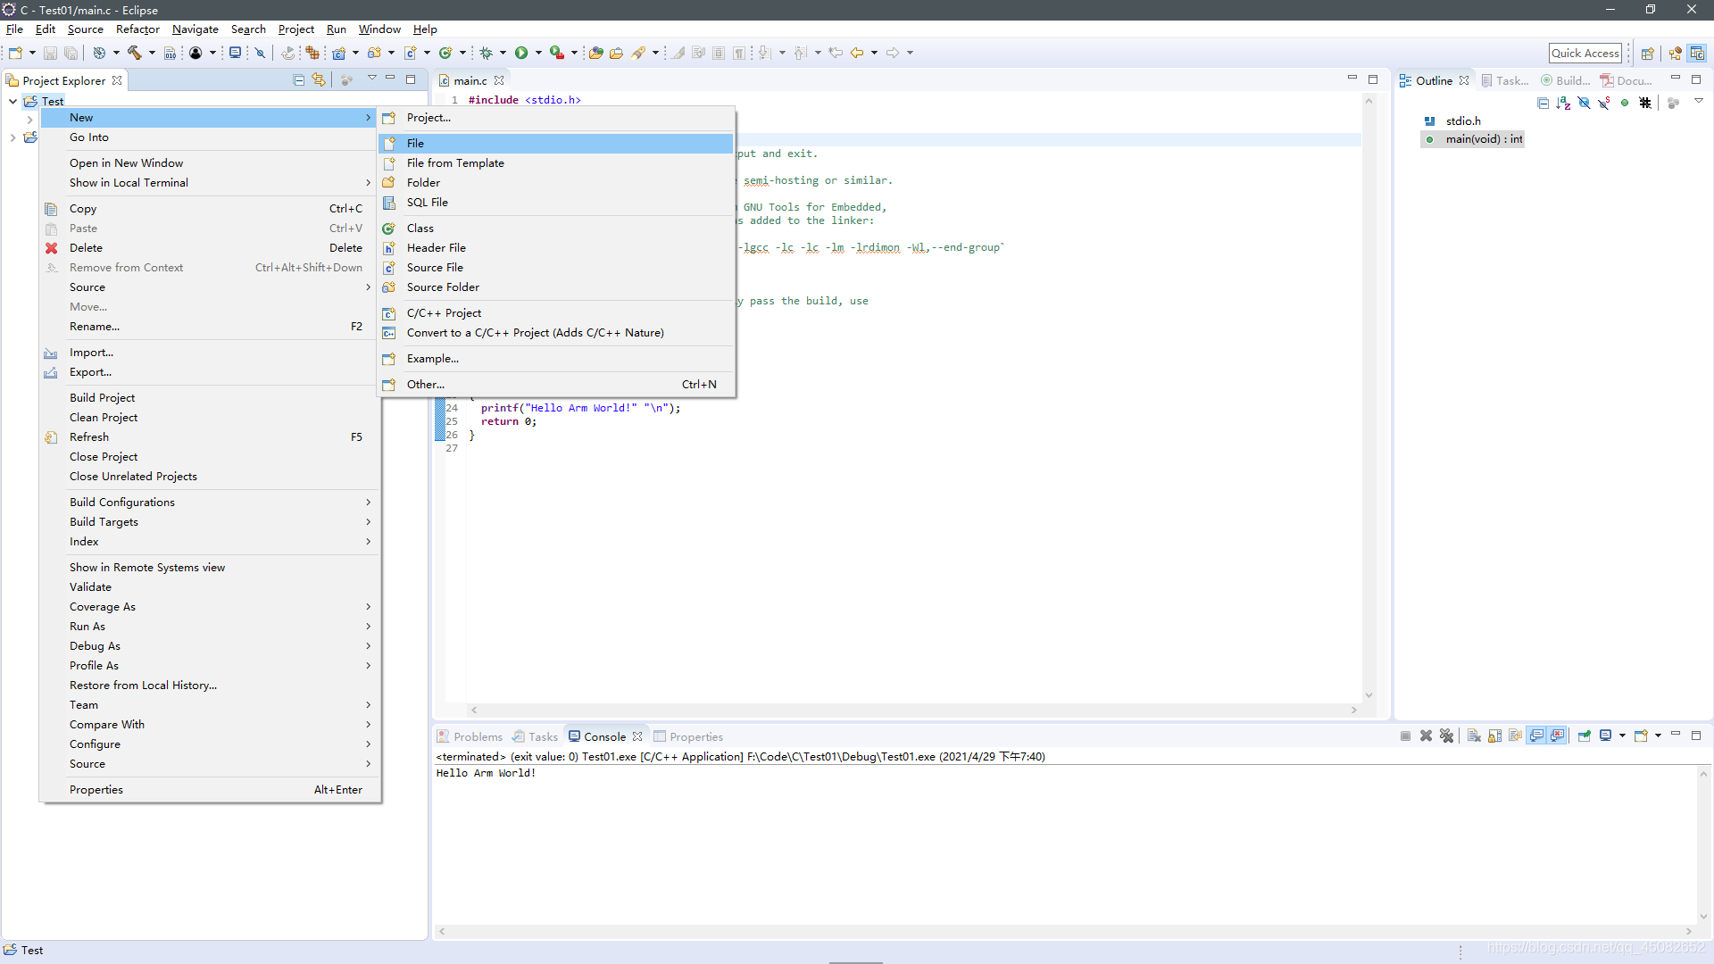
Task: Toggle Word Wrap in Console toolbar
Action: point(1515,735)
